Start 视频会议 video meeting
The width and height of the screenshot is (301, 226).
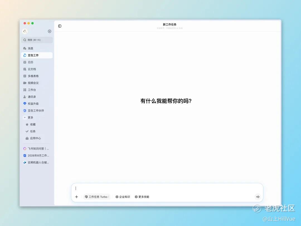click(37, 83)
